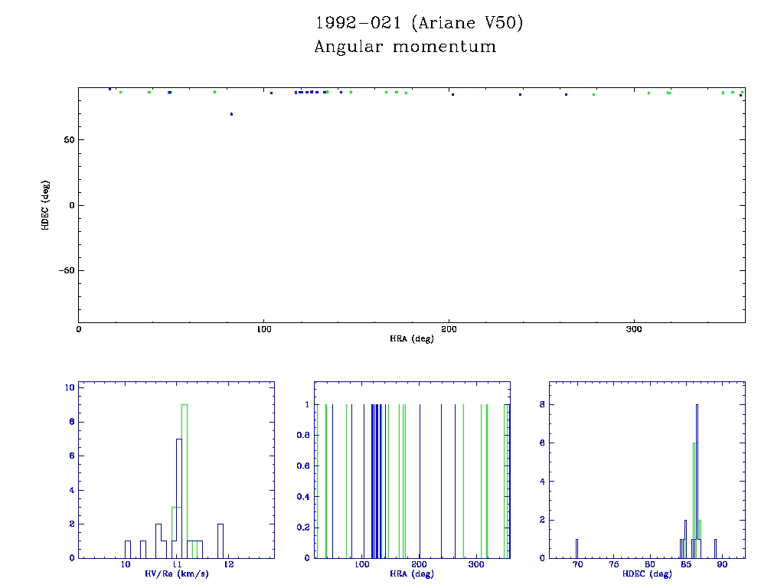
Task: Click the scatter plot's HRA (deg) axis label
Action: [411, 338]
